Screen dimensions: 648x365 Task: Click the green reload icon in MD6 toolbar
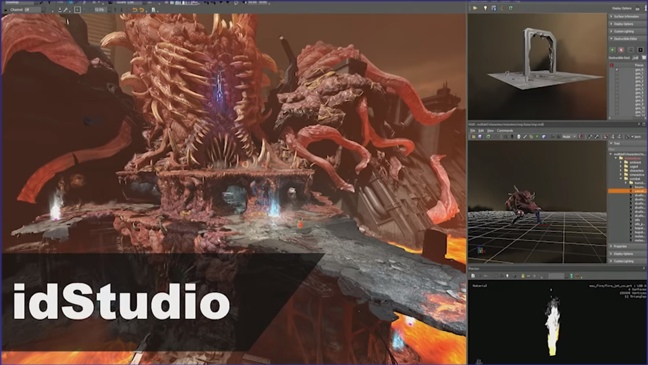[x=488, y=137]
